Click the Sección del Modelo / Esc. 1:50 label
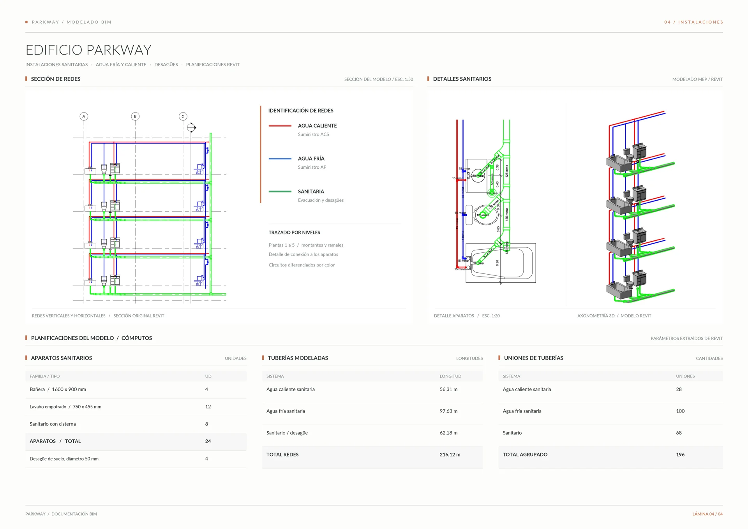The image size is (748, 529). [379, 79]
